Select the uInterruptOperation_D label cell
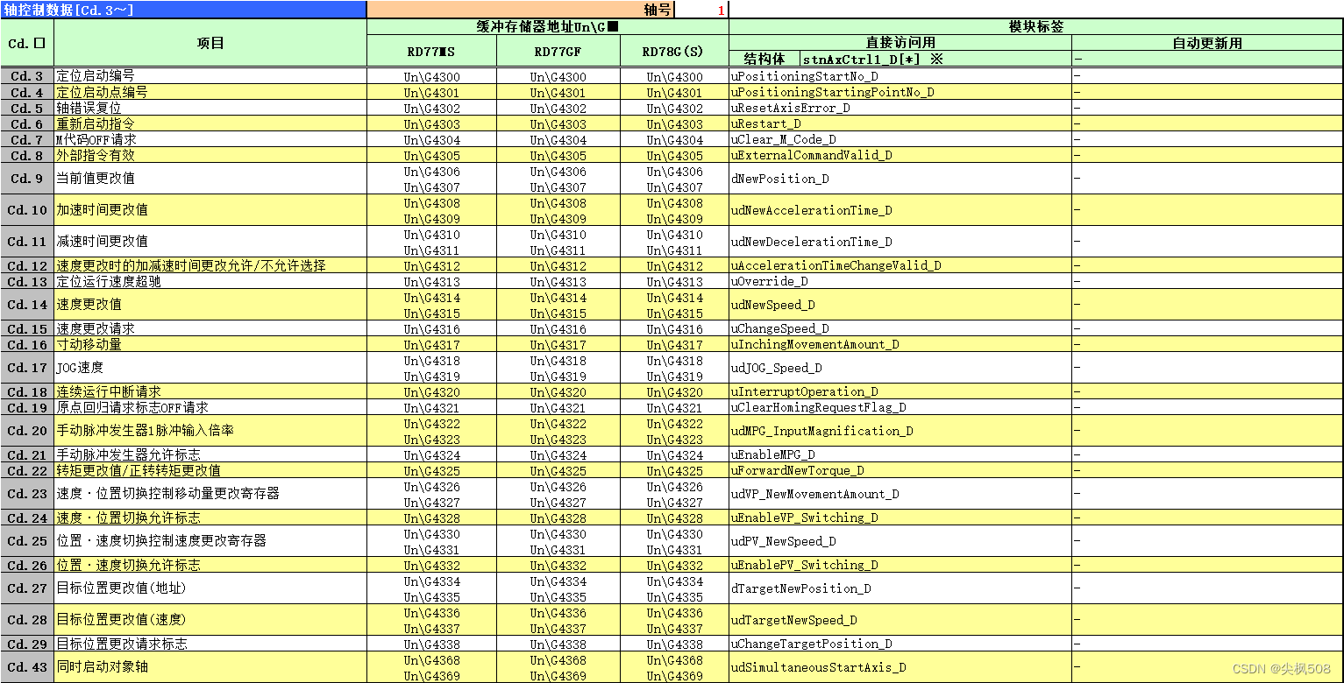1344x683 pixels. 900,391
